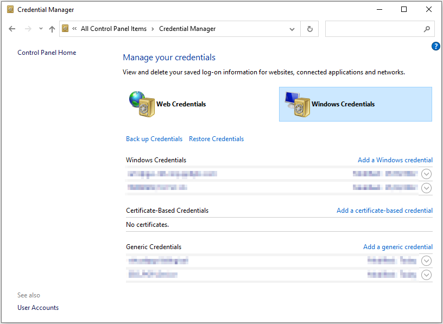Click Add a Windows credential

pyautogui.click(x=395, y=160)
